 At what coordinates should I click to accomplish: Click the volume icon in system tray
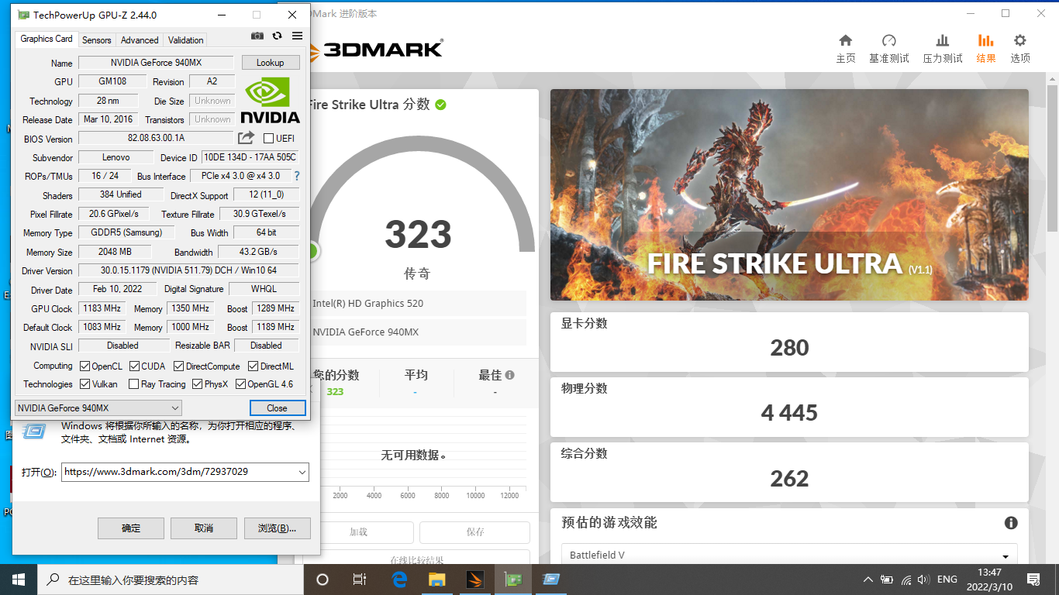coord(923,579)
